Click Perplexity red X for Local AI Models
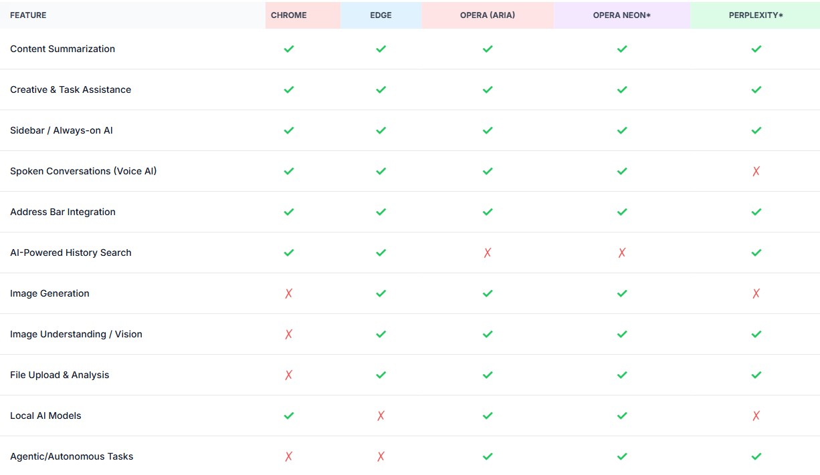This screenshot has height=475, width=820. coord(756,416)
